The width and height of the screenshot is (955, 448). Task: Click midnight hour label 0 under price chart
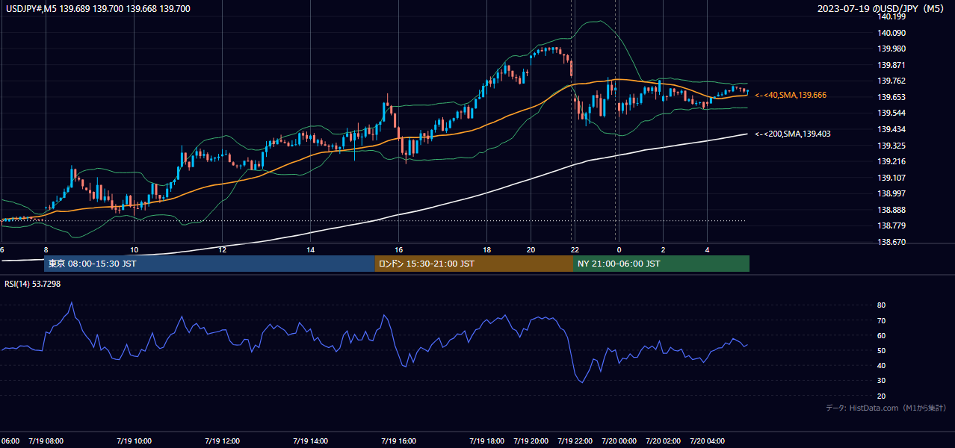click(x=619, y=249)
